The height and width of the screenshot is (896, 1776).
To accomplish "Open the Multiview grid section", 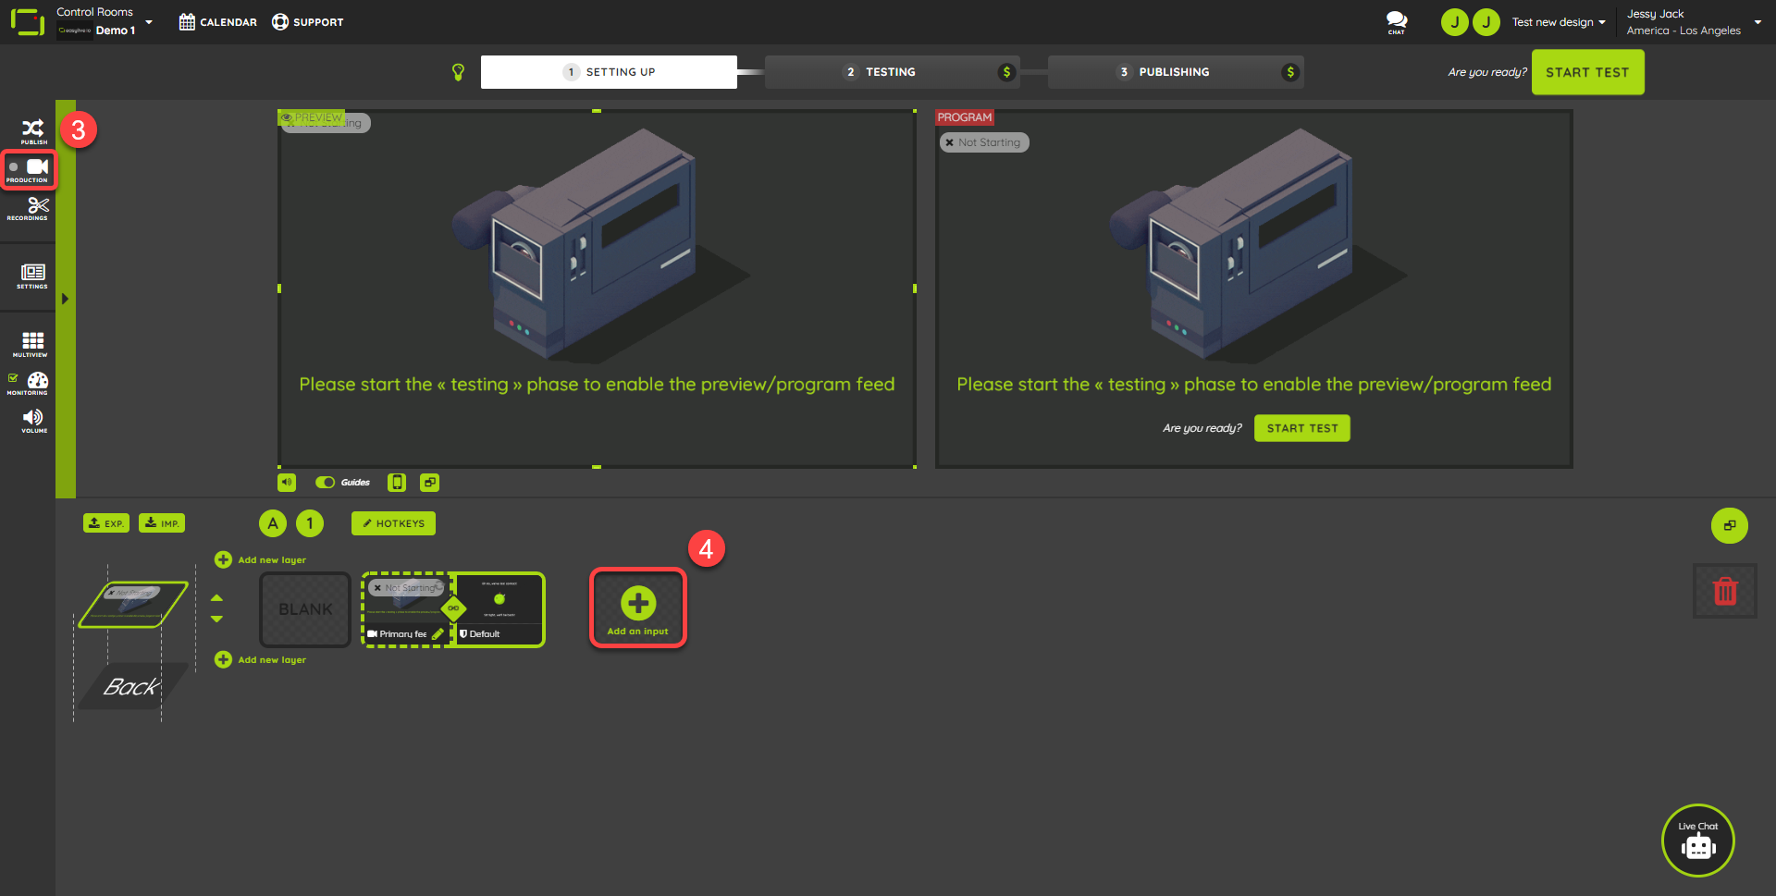I will pos(32,344).
